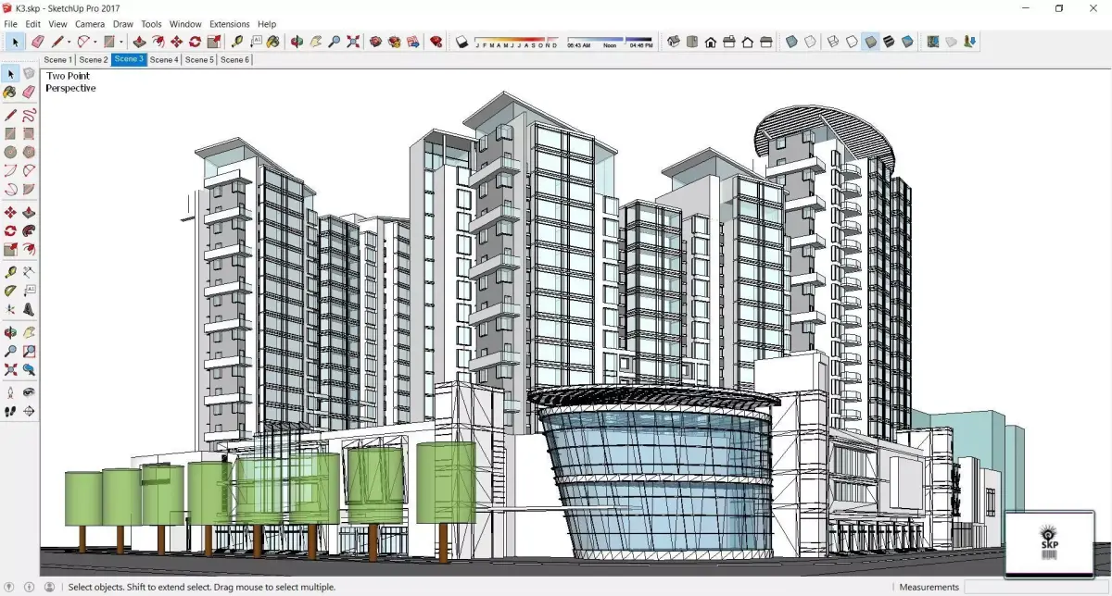Select the Polygon tool
1112x596 pixels.
(29, 152)
